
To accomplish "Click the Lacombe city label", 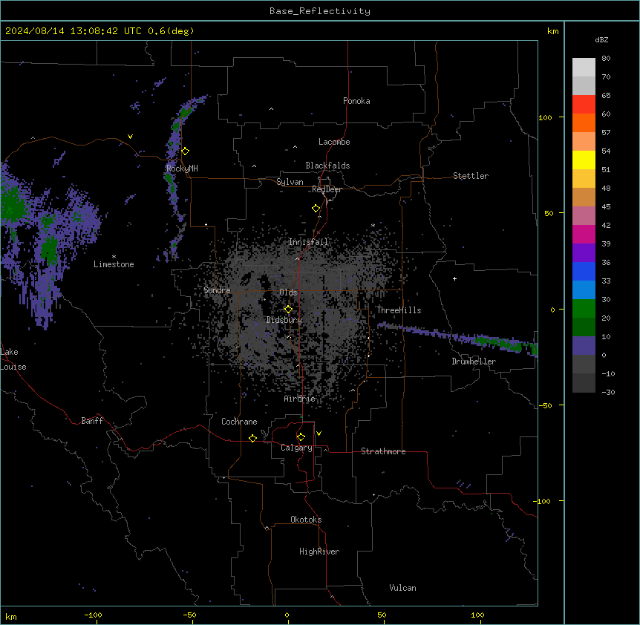I will (334, 142).
